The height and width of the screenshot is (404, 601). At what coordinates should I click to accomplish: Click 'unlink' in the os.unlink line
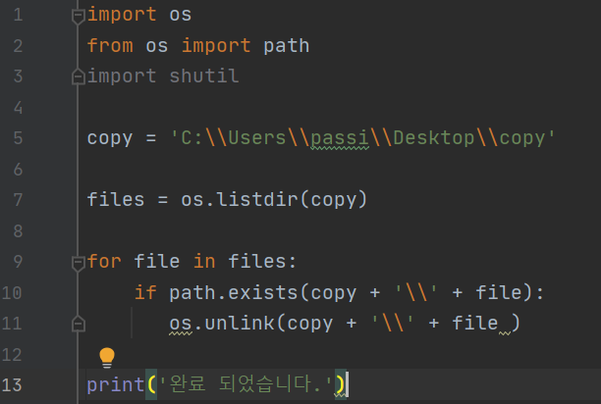click(x=240, y=324)
